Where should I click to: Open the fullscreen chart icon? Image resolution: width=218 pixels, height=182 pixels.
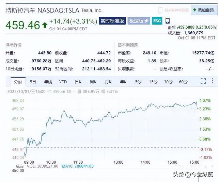coord(203,81)
